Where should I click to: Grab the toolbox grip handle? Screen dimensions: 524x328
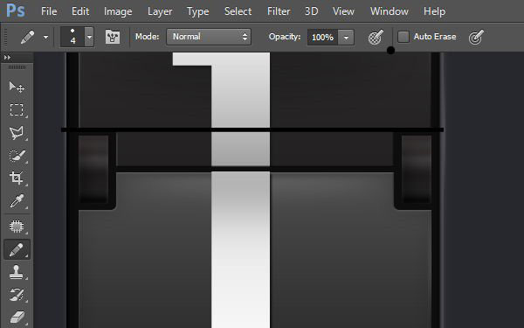click(x=17, y=67)
